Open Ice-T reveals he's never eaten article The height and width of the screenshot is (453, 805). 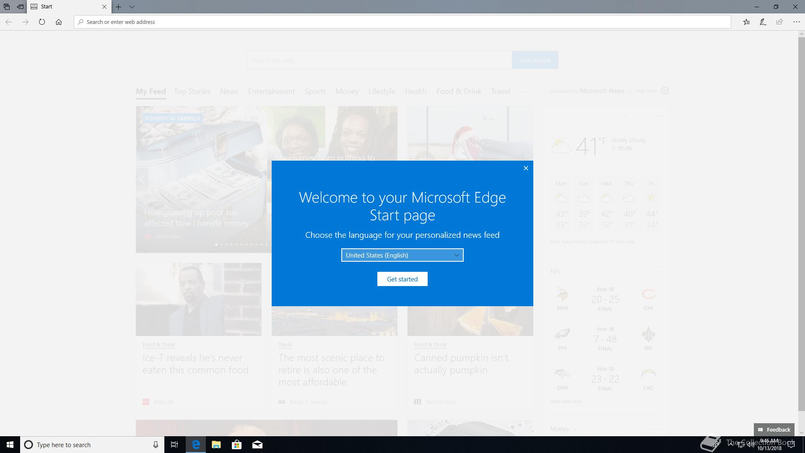coord(195,364)
